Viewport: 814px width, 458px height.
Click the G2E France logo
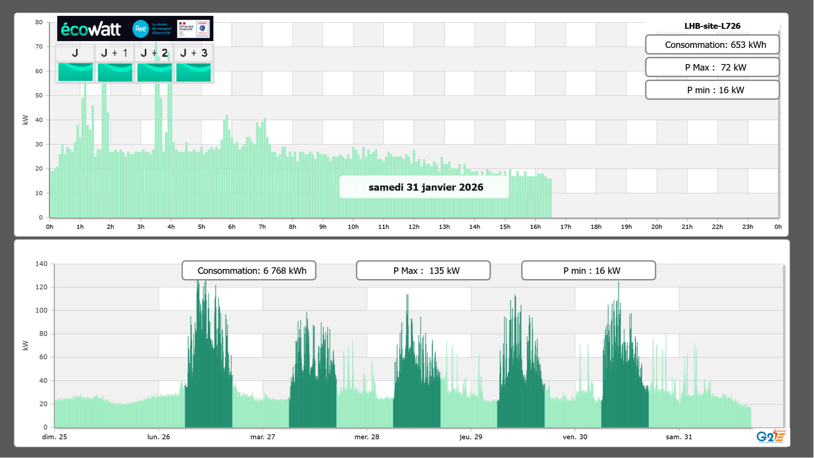[771, 436]
